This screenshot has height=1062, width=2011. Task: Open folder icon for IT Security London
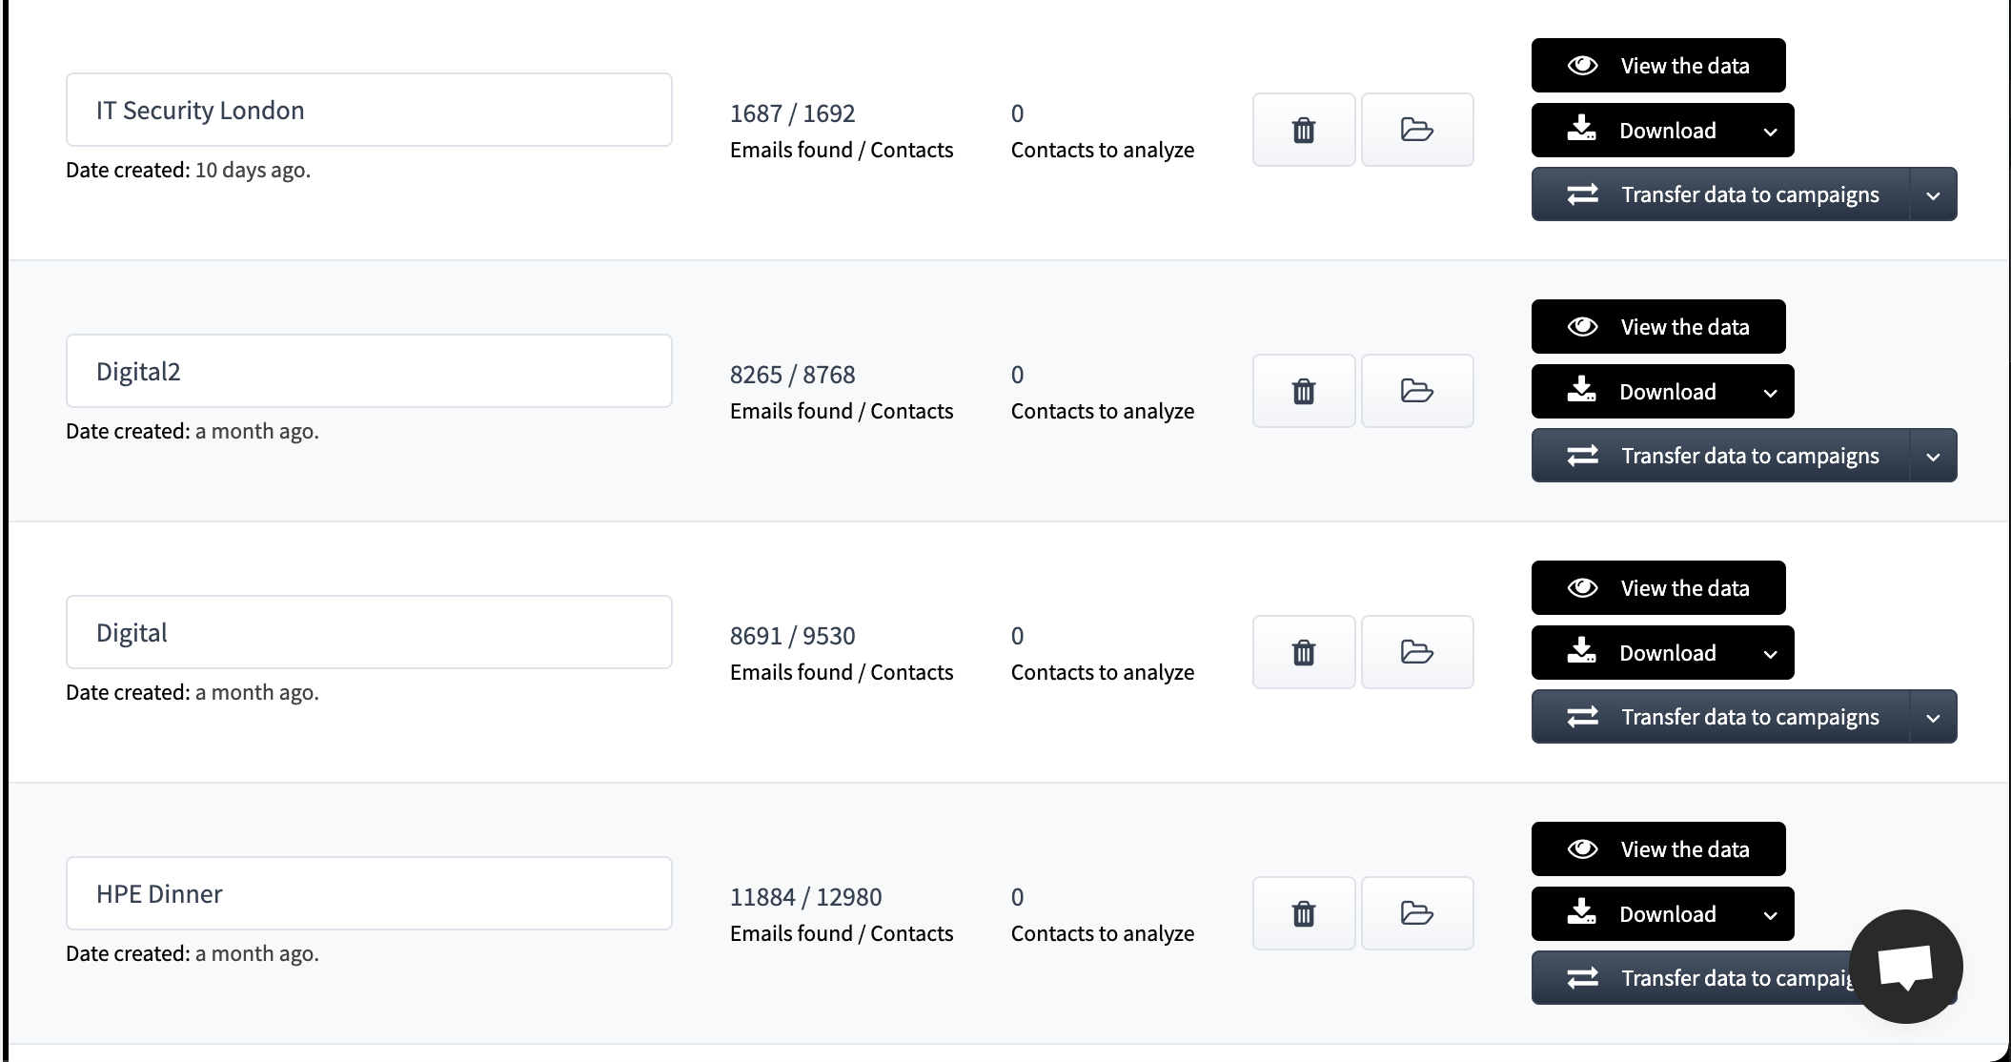[x=1417, y=130]
